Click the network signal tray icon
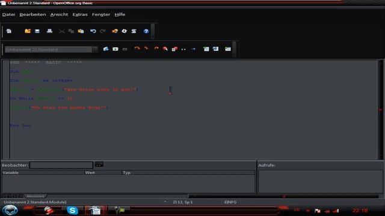 336,211
